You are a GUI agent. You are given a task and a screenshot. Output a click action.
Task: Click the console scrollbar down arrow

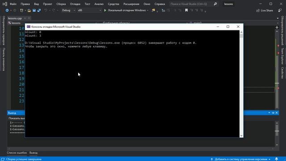click(x=241, y=136)
